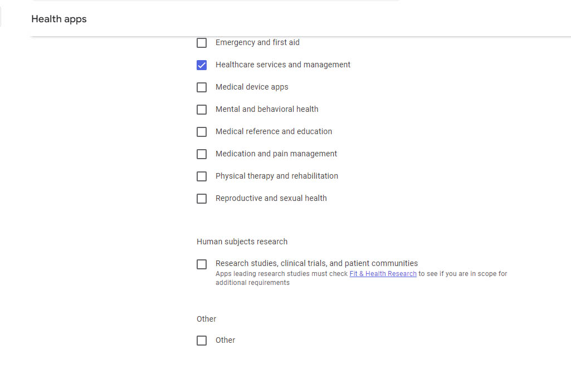The image size is (571, 389).
Task: Click the Human subjects research section heading
Action: 242,242
